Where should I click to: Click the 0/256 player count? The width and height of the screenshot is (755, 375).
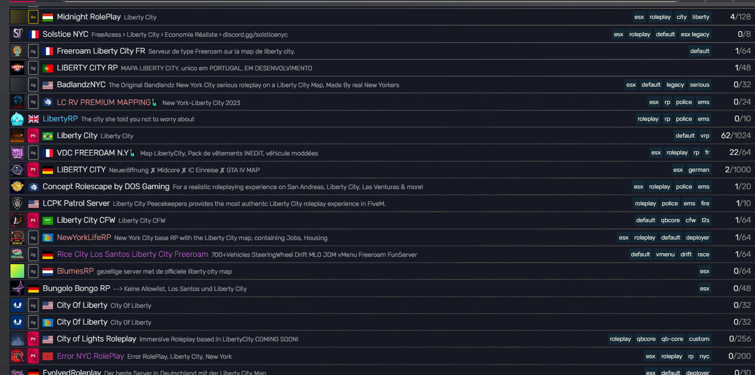pyautogui.click(x=740, y=339)
